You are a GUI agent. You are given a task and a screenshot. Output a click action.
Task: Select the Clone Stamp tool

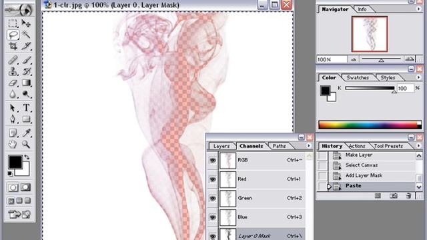pyautogui.click(x=13, y=71)
